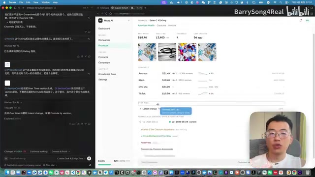Go back in the embedded browser
Screen dimensions: 315x177
(x=98, y=14)
